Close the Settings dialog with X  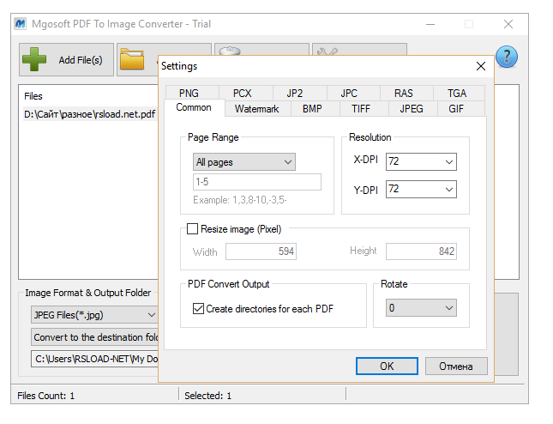[481, 66]
